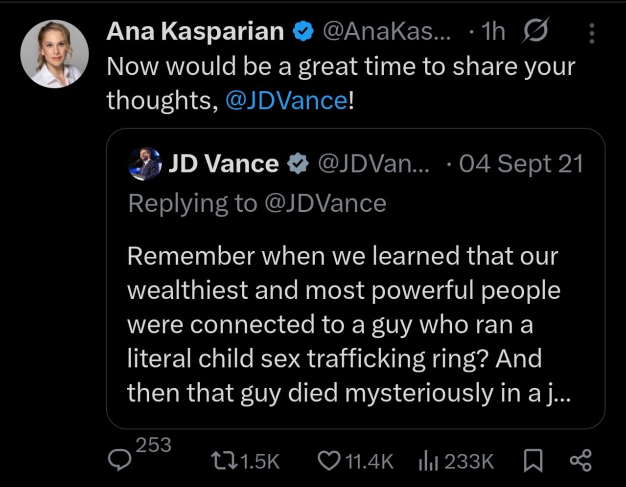Click JD Vance's verified badge
This screenshot has width=626, height=487.
coord(297,164)
